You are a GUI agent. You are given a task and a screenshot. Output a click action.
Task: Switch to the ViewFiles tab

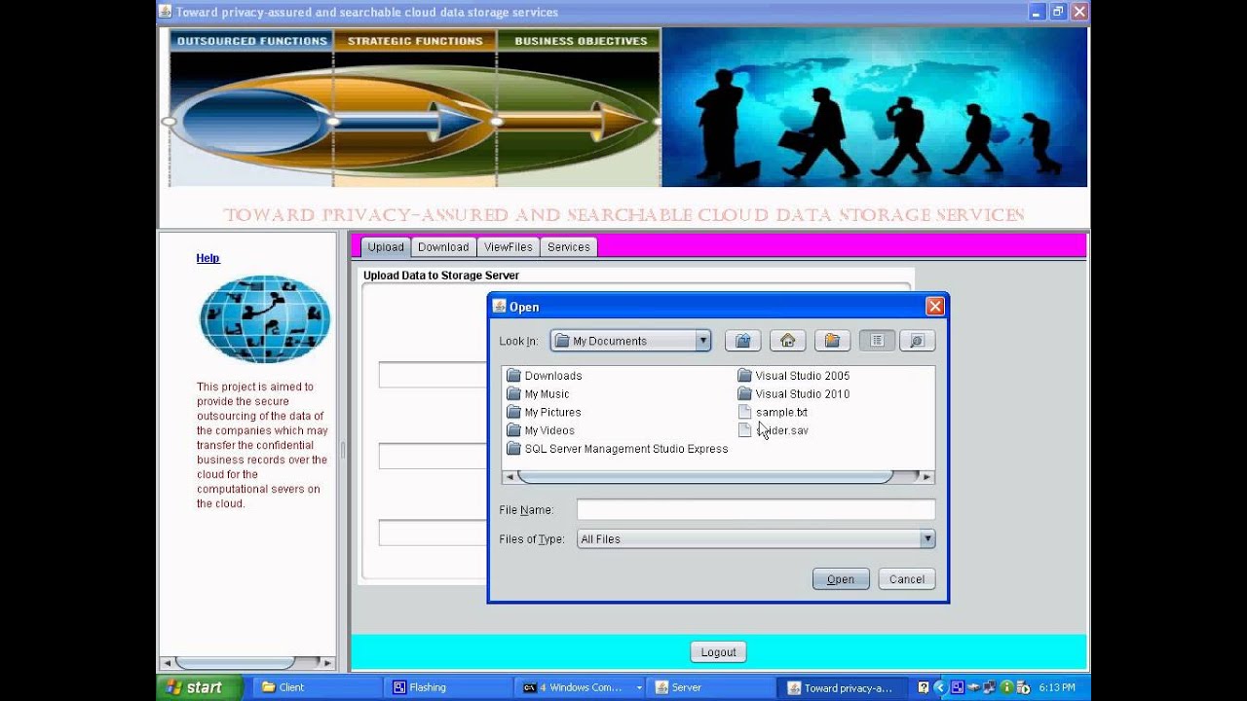[509, 247]
